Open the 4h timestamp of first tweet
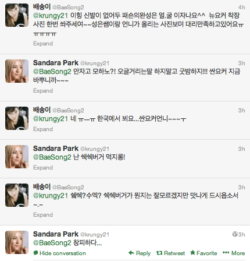Image resolution: width=250 pixels, height=261 pixels. [x=241, y=8]
